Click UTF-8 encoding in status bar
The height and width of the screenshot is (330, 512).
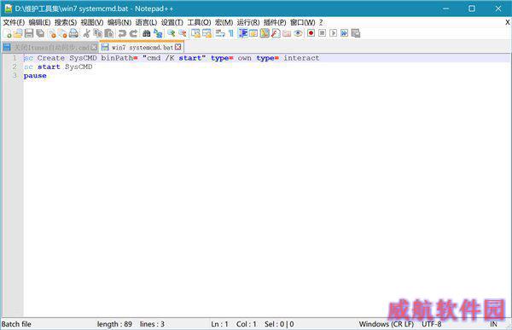click(431, 324)
